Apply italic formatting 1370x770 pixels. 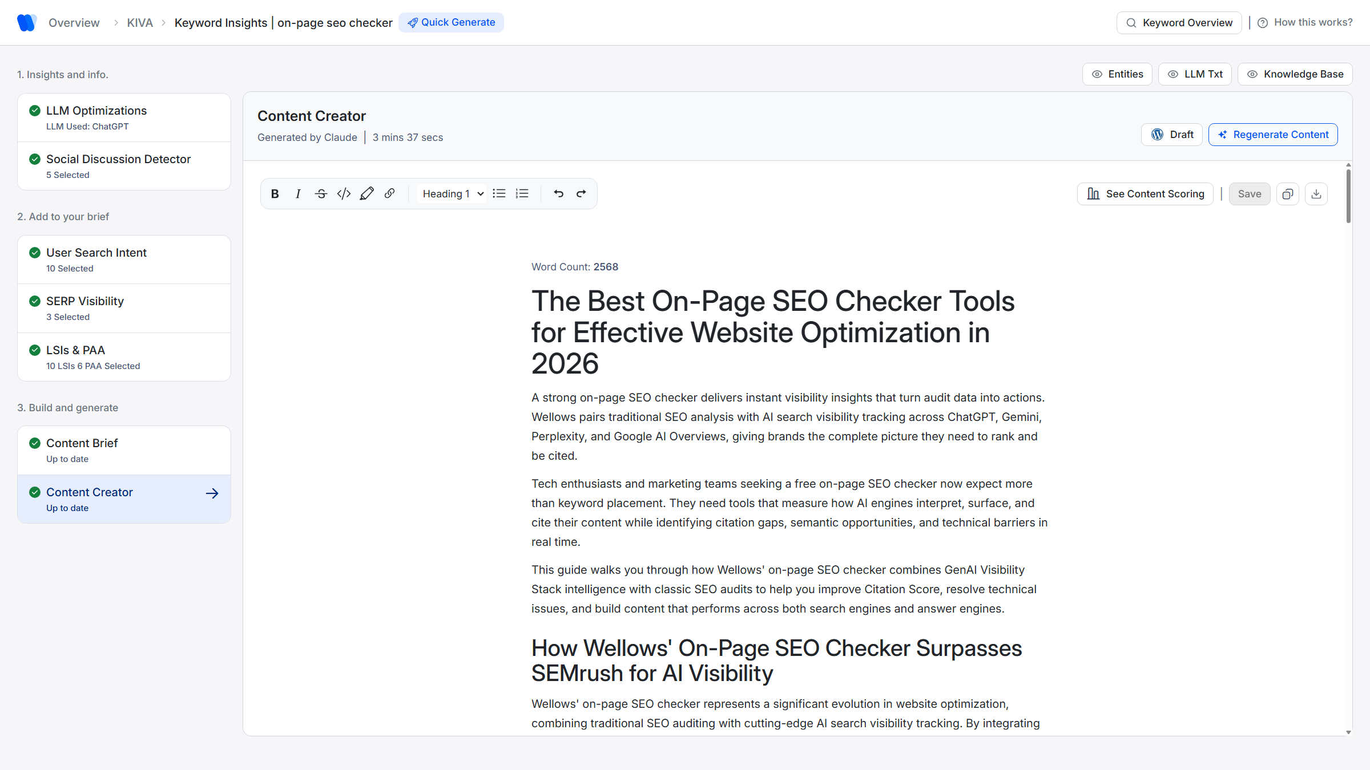tap(297, 193)
